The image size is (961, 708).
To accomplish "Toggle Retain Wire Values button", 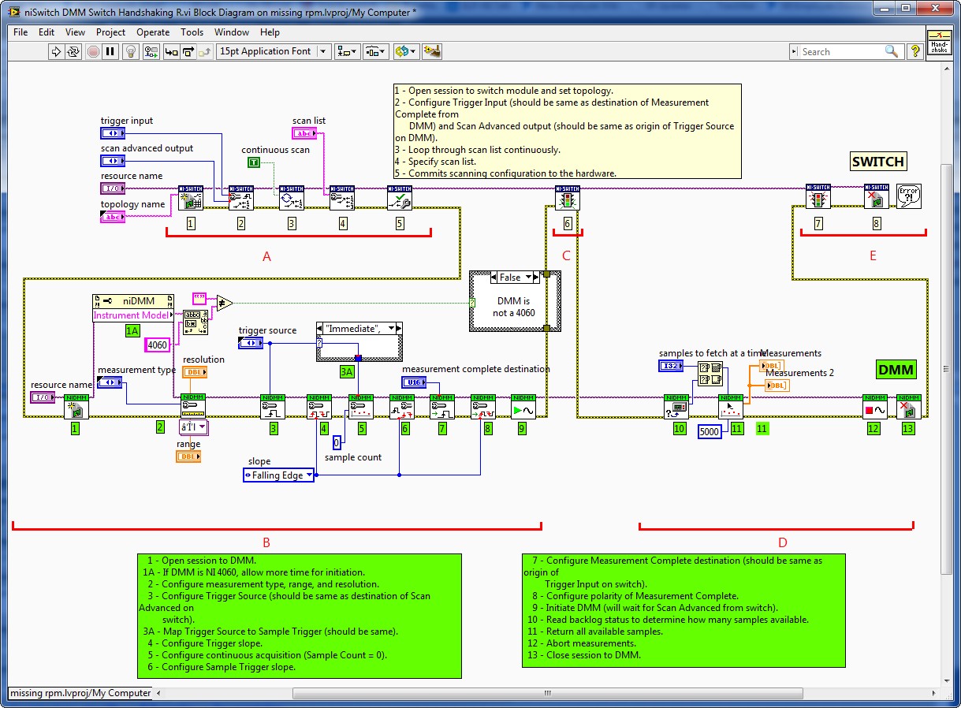I will pos(151,51).
